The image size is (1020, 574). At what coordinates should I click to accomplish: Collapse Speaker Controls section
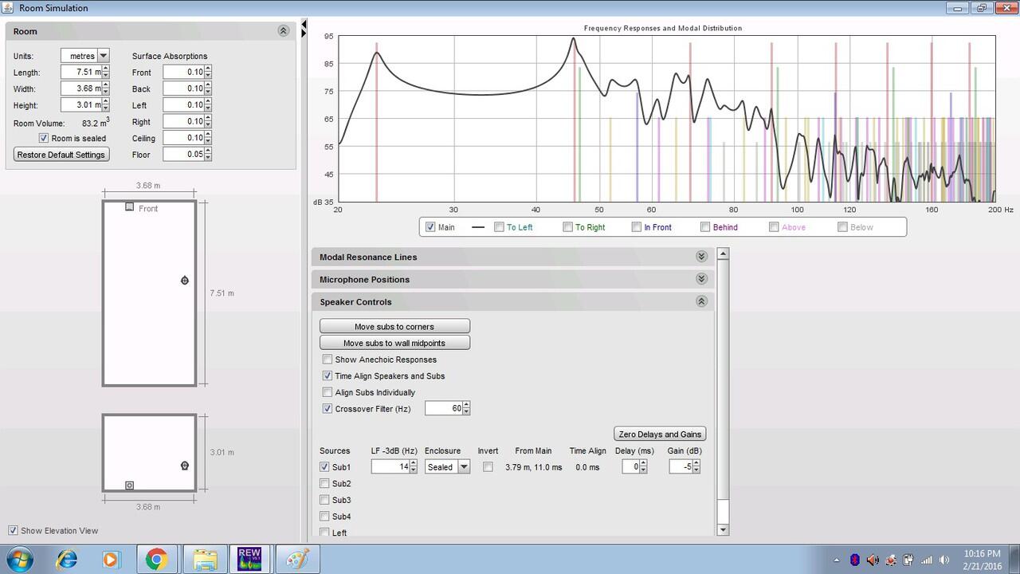tap(701, 301)
